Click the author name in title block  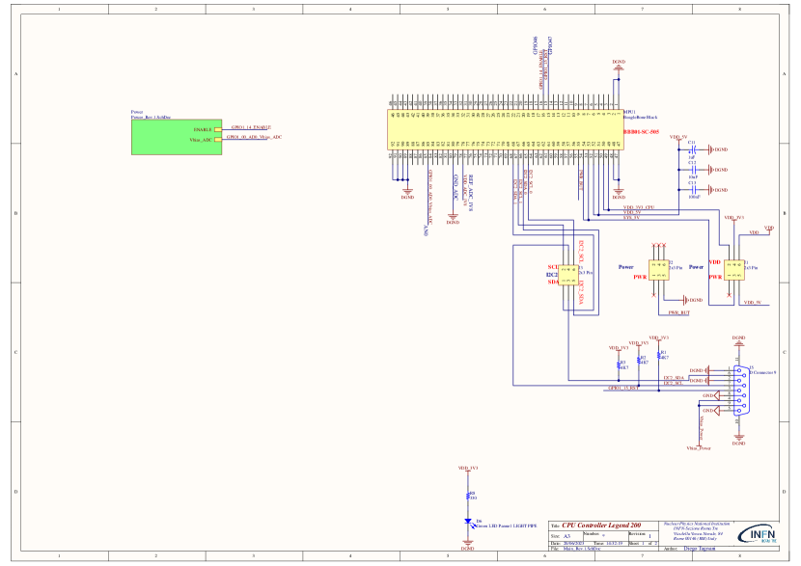[699, 547]
